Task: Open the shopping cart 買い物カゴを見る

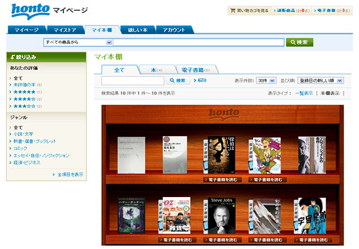Action: 250,11
